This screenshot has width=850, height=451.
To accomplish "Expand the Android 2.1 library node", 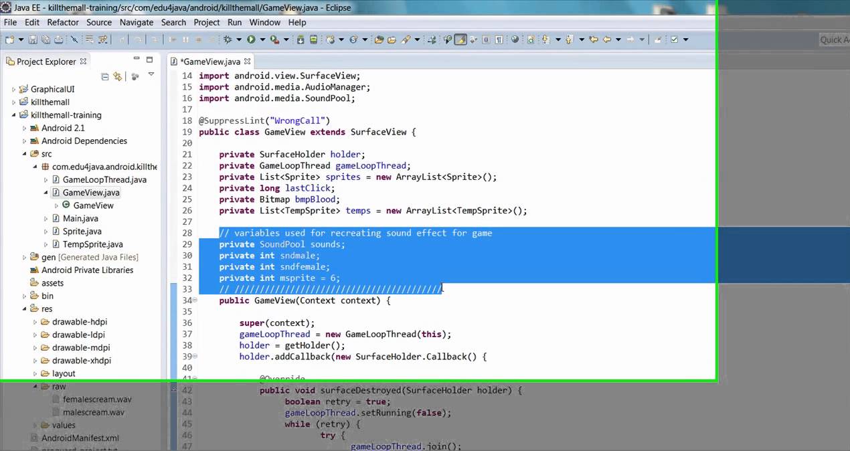I will coord(25,128).
